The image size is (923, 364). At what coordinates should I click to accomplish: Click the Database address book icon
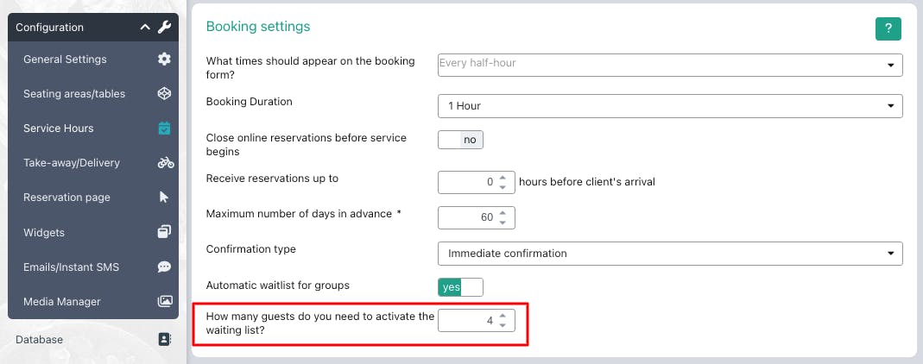[164, 340]
